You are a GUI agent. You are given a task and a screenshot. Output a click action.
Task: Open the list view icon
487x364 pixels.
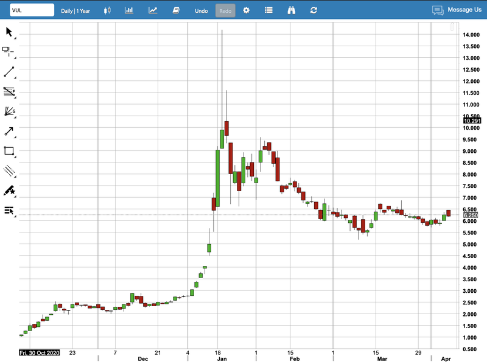[268, 10]
